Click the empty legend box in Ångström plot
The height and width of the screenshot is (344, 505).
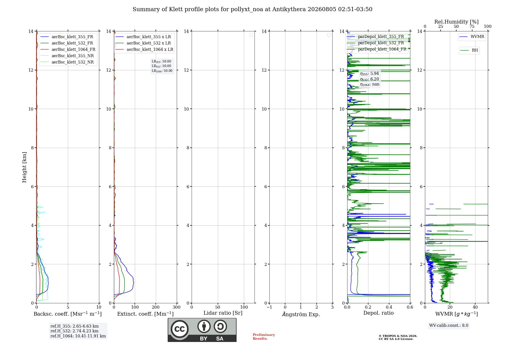click(x=329, y=35)
